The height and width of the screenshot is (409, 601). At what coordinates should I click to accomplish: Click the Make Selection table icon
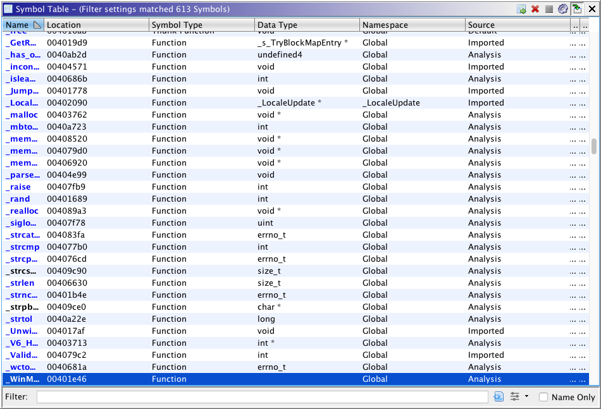pyautogui.click(x=521, y=9)
